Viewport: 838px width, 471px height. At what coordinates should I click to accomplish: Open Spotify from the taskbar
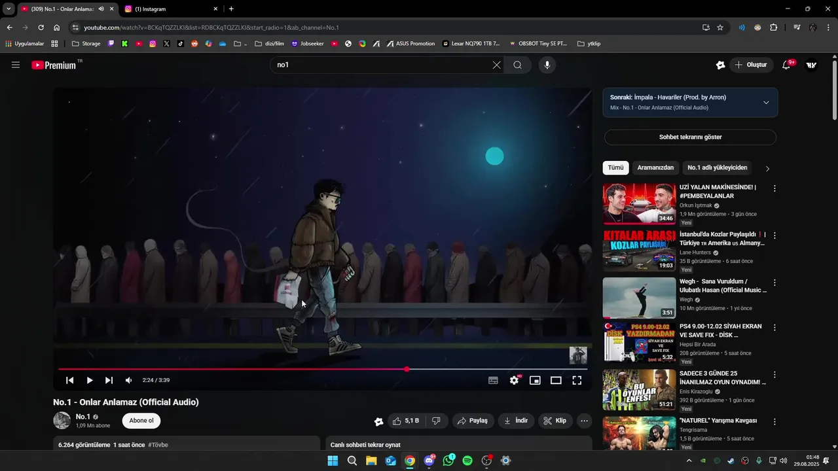click(x=467, y=461)
